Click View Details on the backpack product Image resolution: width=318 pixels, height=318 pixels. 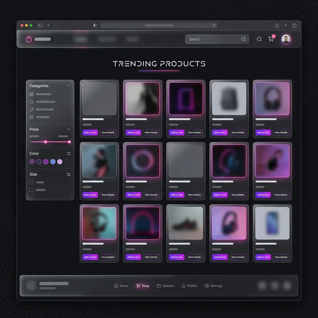click(238, 132)
